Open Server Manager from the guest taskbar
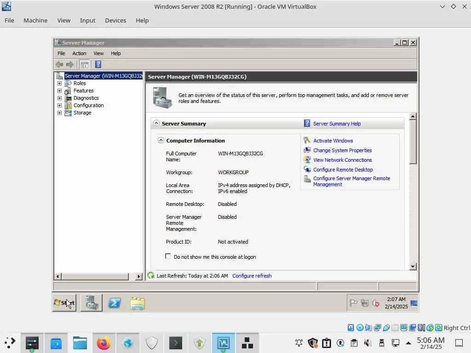471x353 pixels. click(x=92, y=303)
